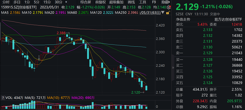Open 工具 tools menu
Viewport: 245px width, 110px height.
pos(142,2)
